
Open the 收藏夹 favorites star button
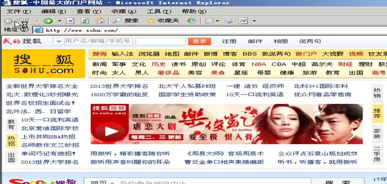[163, 21]
